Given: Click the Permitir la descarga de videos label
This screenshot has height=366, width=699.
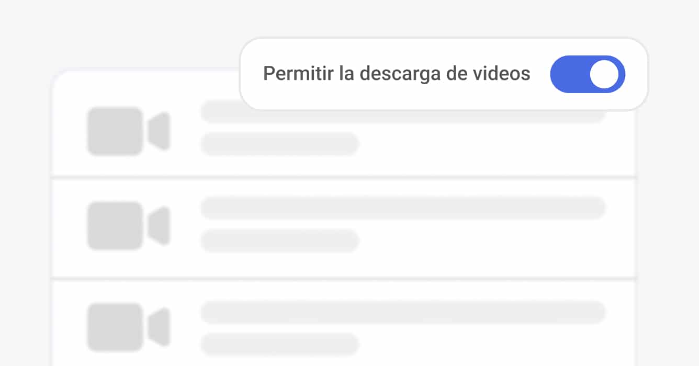Looking at the screenshot, I should pos(397,74).
